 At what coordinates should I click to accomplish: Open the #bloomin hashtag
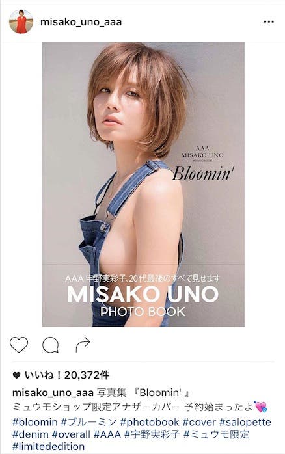click(x=34, y=422)
